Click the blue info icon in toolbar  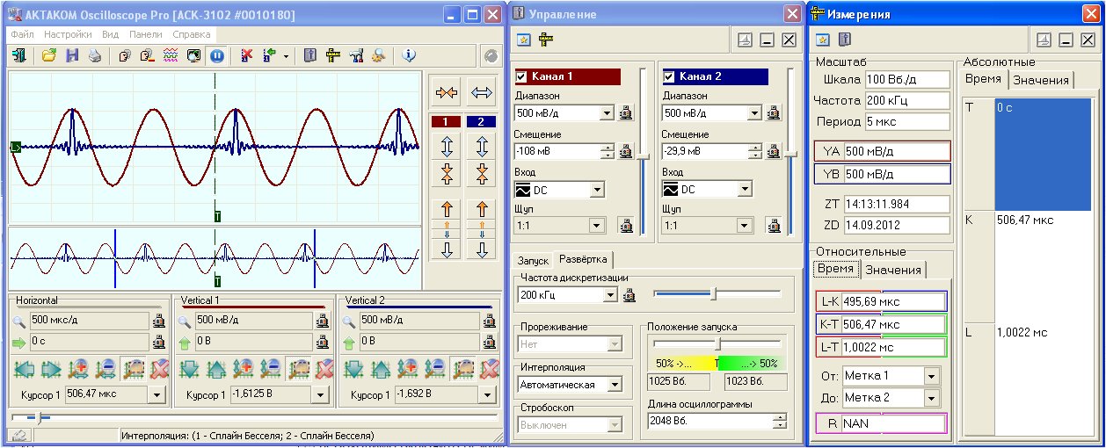[408, 55]
